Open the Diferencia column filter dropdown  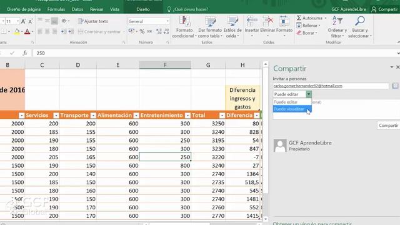coord(257,116)
